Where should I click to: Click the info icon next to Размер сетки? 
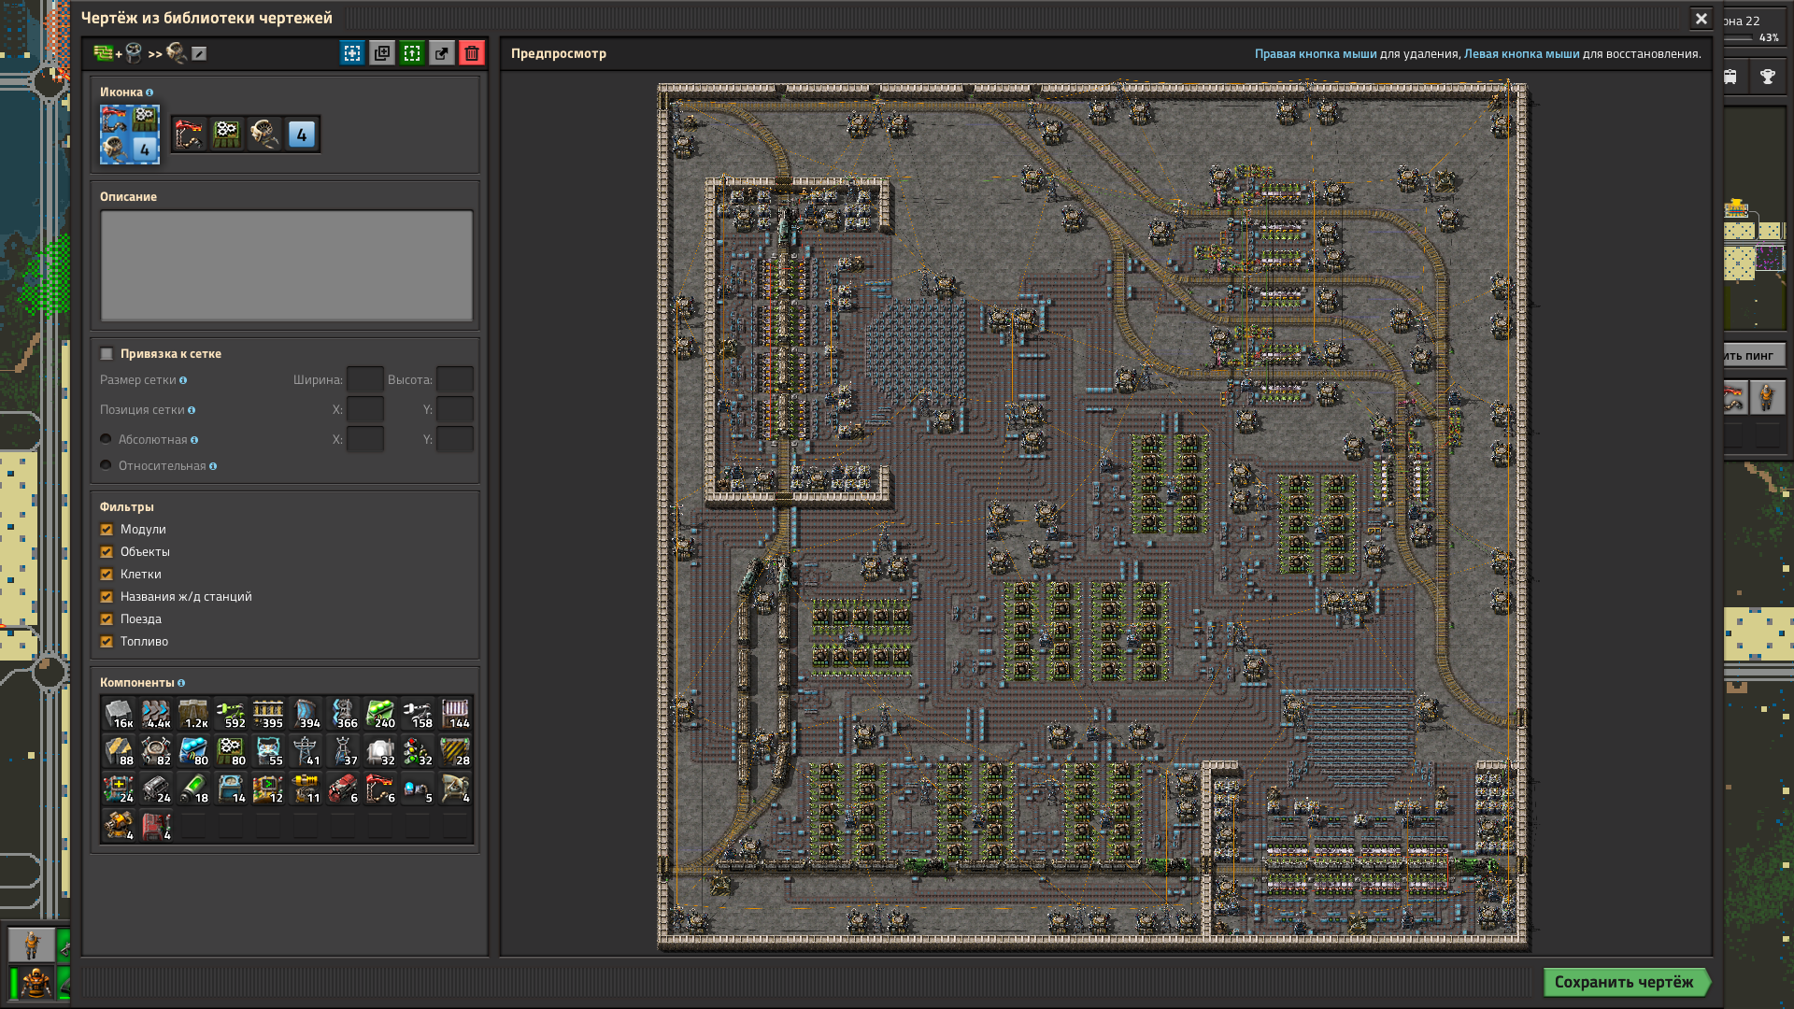click(183, 380)
